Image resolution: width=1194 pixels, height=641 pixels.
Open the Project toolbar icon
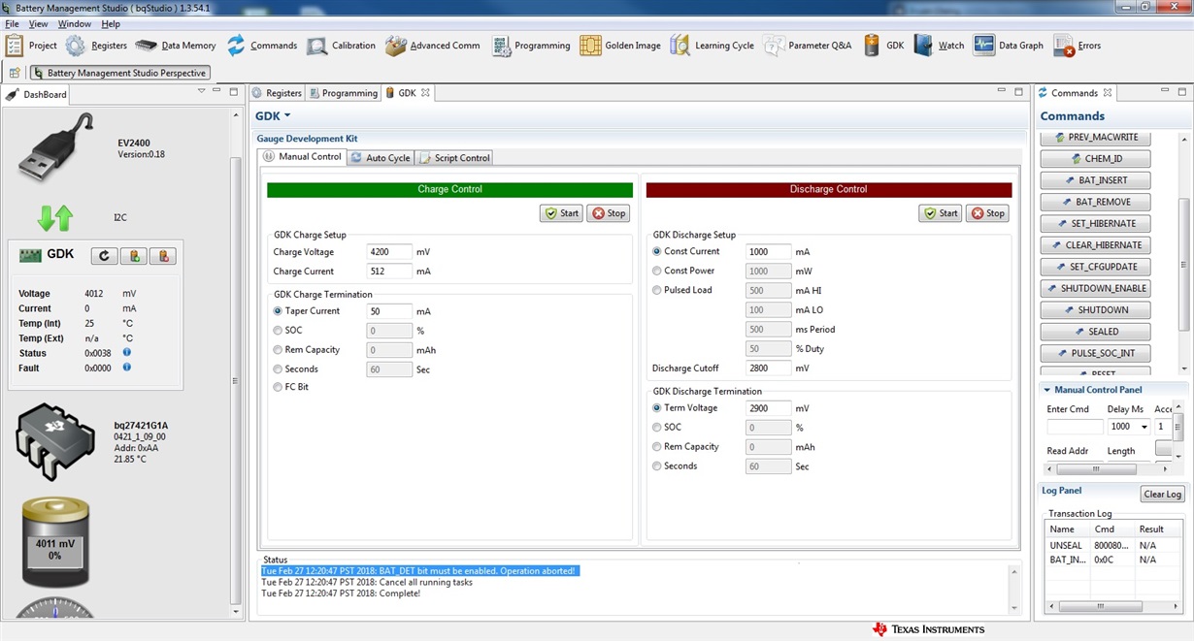click(x=31, y=46)
